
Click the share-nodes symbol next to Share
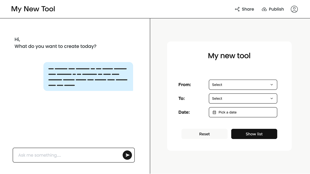tap(237, 9)
